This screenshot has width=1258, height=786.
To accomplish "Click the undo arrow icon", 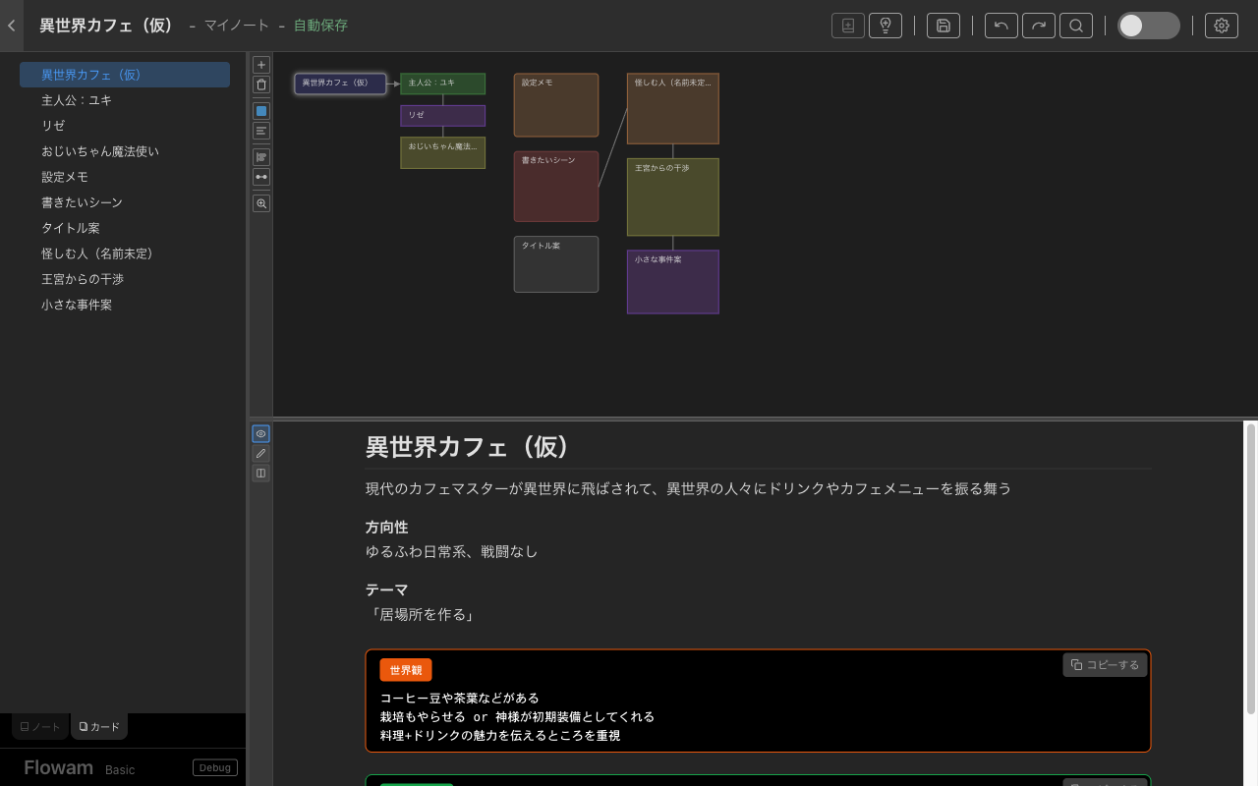I will pyautogui.click(x=1001, y=26).
